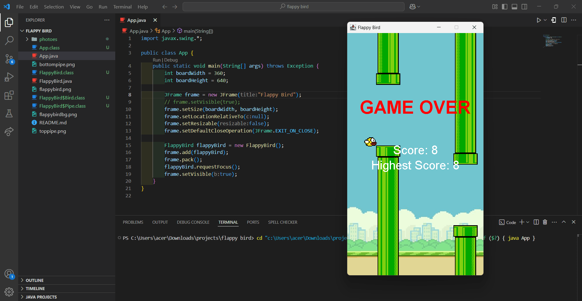Open the Terminal menu
This screenshot has height=301, width=582.
click(x=122, y=7)
